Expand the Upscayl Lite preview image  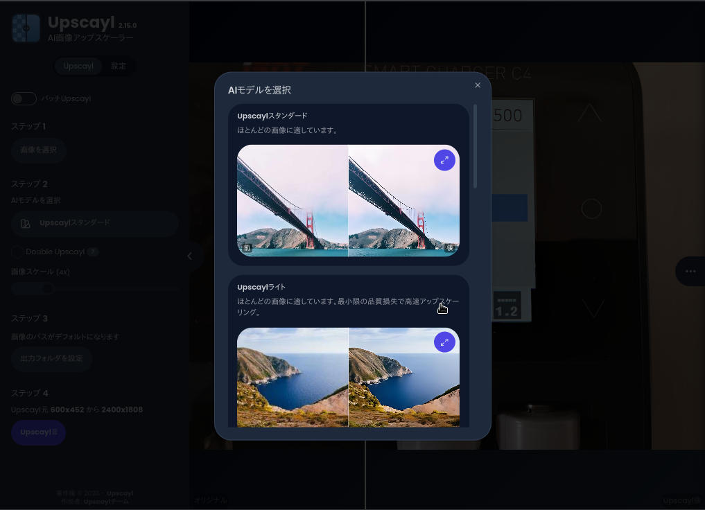pyautogui.click(x=444, y=342)
